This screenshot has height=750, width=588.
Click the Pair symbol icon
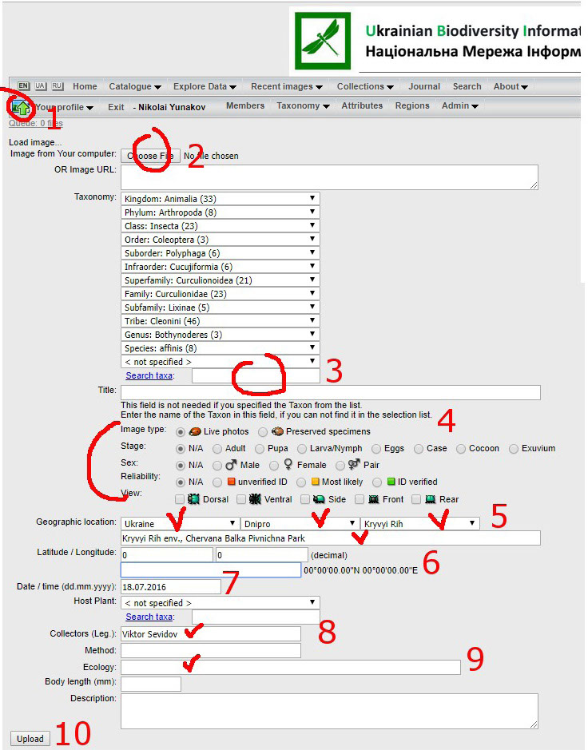(354, 464)
